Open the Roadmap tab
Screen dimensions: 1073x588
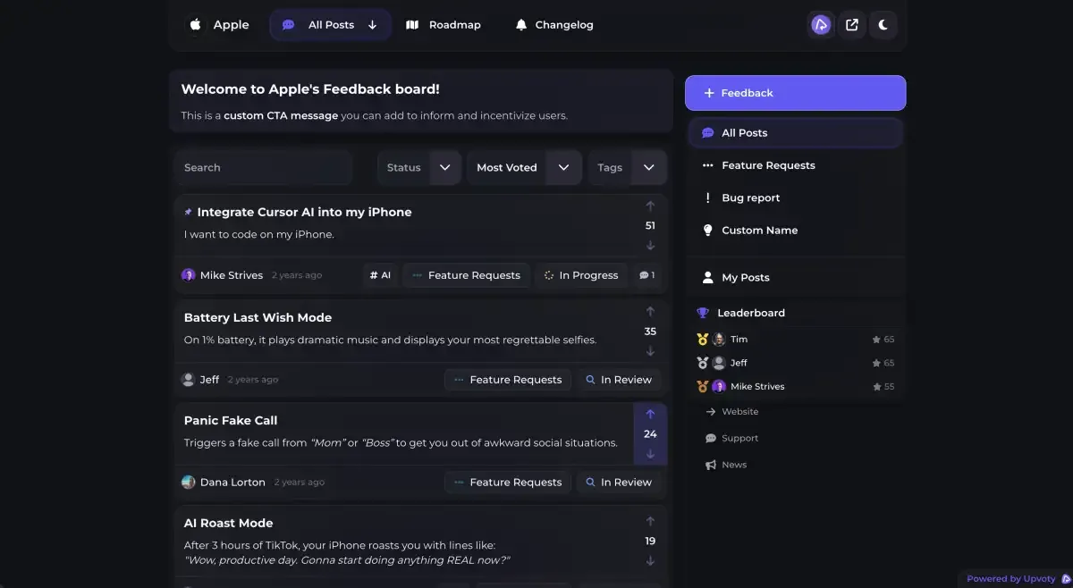(444, 25)
